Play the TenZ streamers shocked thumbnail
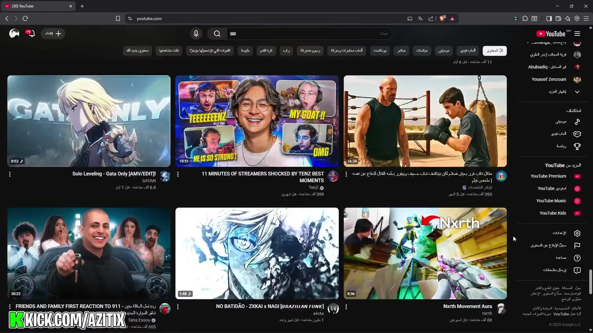 coord(257,121)
